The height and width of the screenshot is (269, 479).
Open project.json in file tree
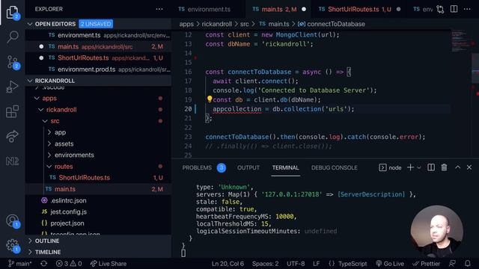coord(98,223)
